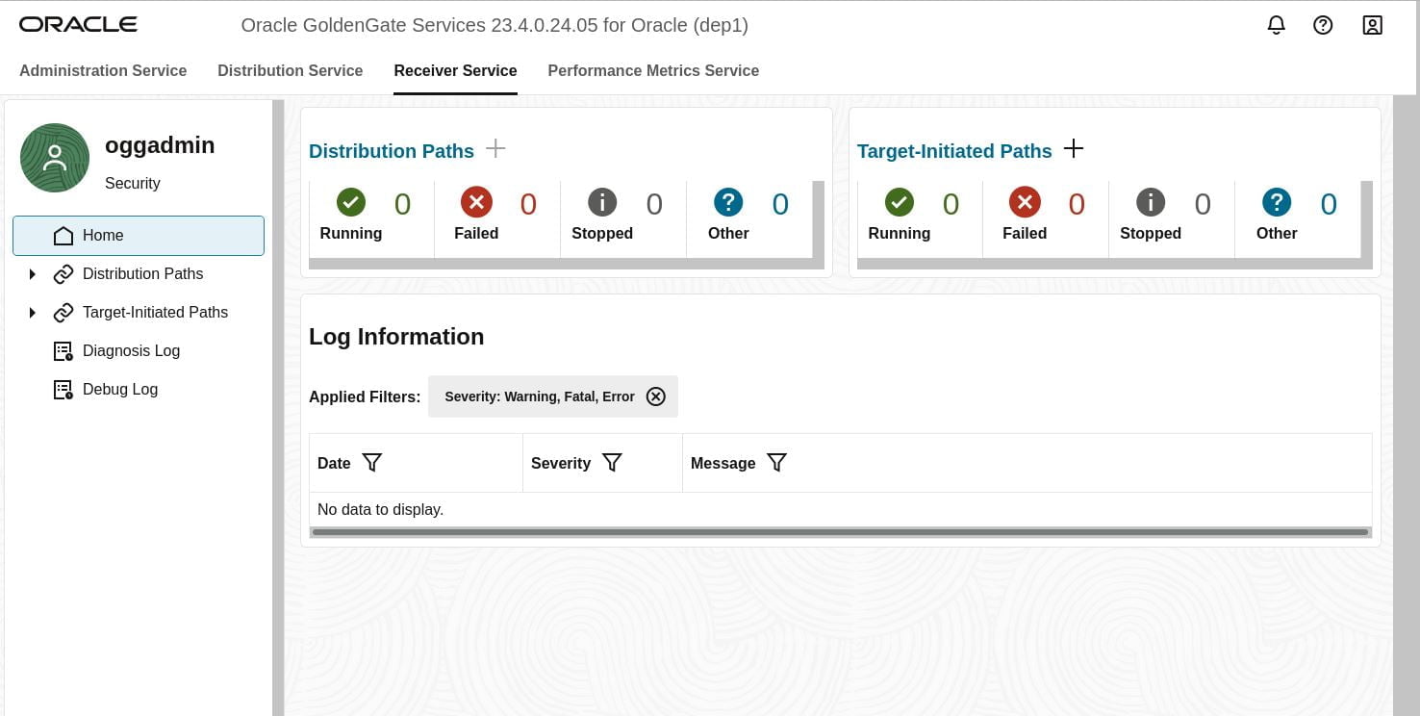The image size is (1420, 716).
Task: Click the oggadmin green avatar icon
Action: 55,158
